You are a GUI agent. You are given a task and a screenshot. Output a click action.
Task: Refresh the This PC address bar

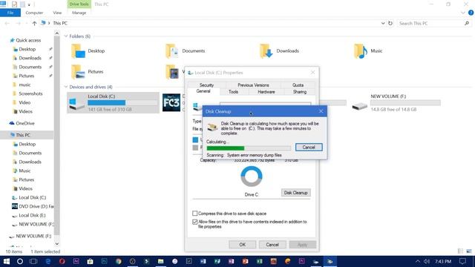tap(390, 23)
